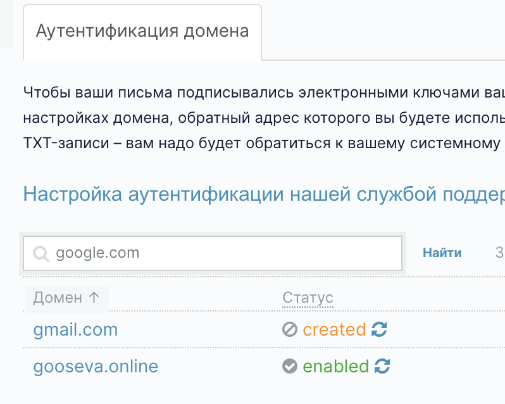The height and width of the screenshot is (404, 505).
Task: Click the checkmark icon beside enabled
Action: (x=290, y=366)
